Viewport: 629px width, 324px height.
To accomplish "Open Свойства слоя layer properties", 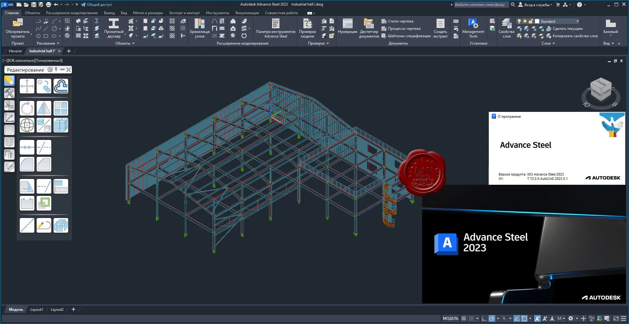I will pos(506,28).
